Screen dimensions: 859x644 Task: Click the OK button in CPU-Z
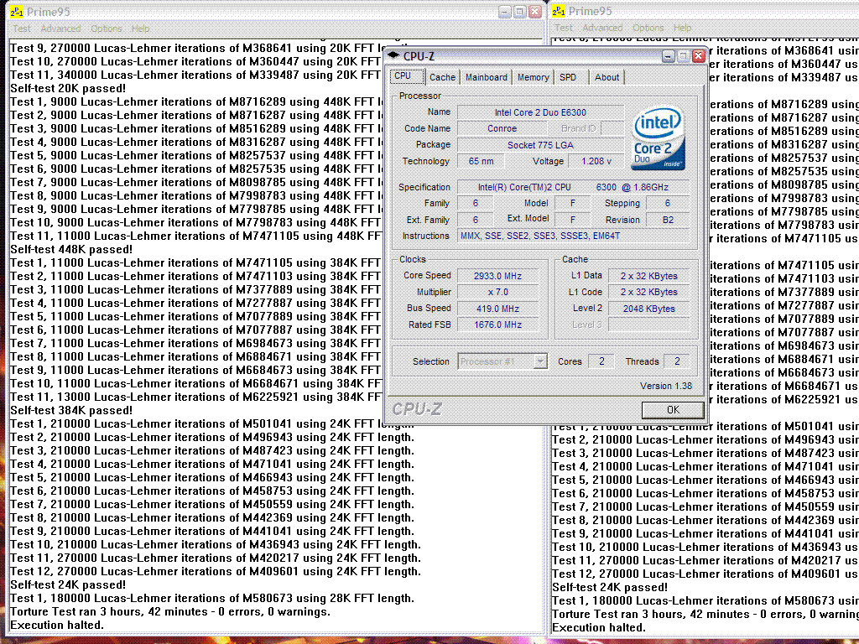(x=673, y=409)
